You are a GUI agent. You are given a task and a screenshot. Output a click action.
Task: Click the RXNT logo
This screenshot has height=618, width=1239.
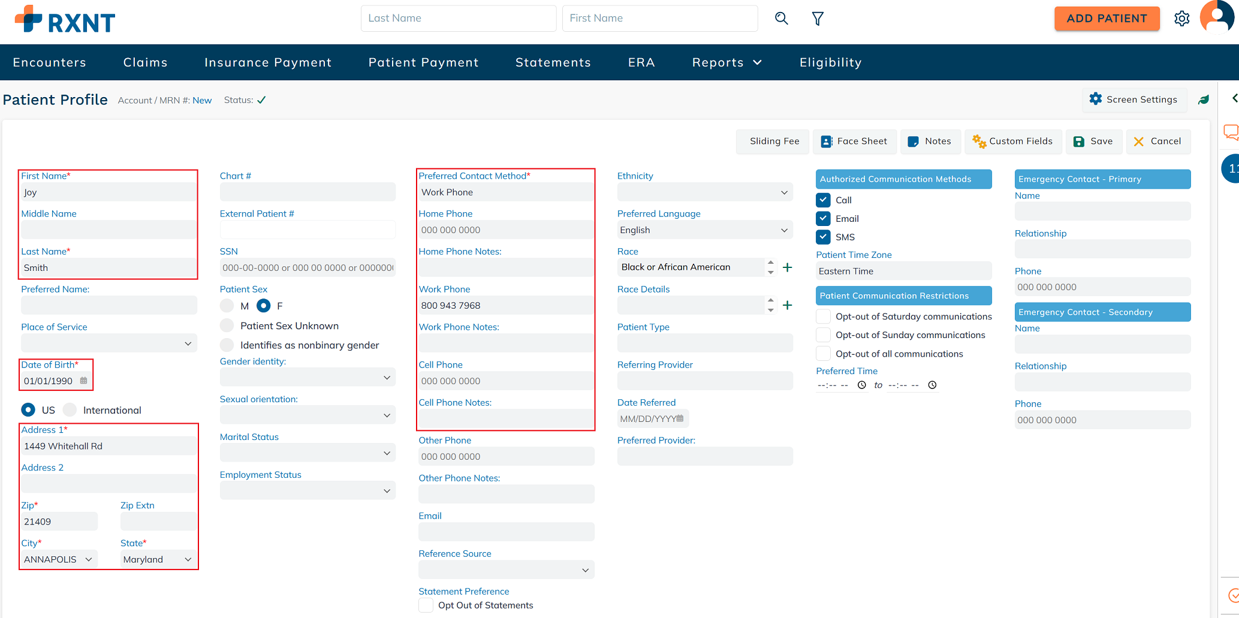click(65, 19)
